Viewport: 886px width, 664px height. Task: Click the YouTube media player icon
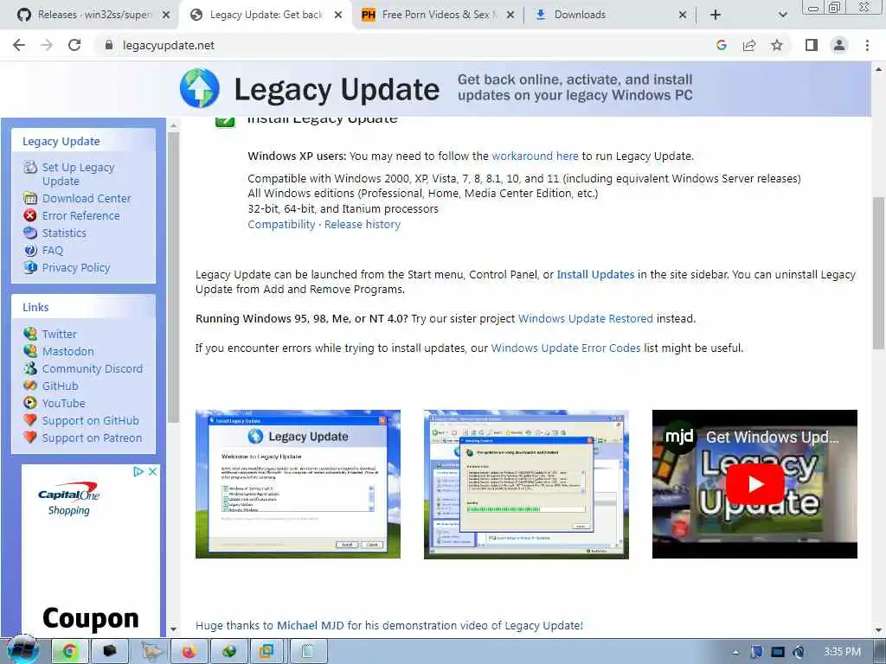(30, 403)
